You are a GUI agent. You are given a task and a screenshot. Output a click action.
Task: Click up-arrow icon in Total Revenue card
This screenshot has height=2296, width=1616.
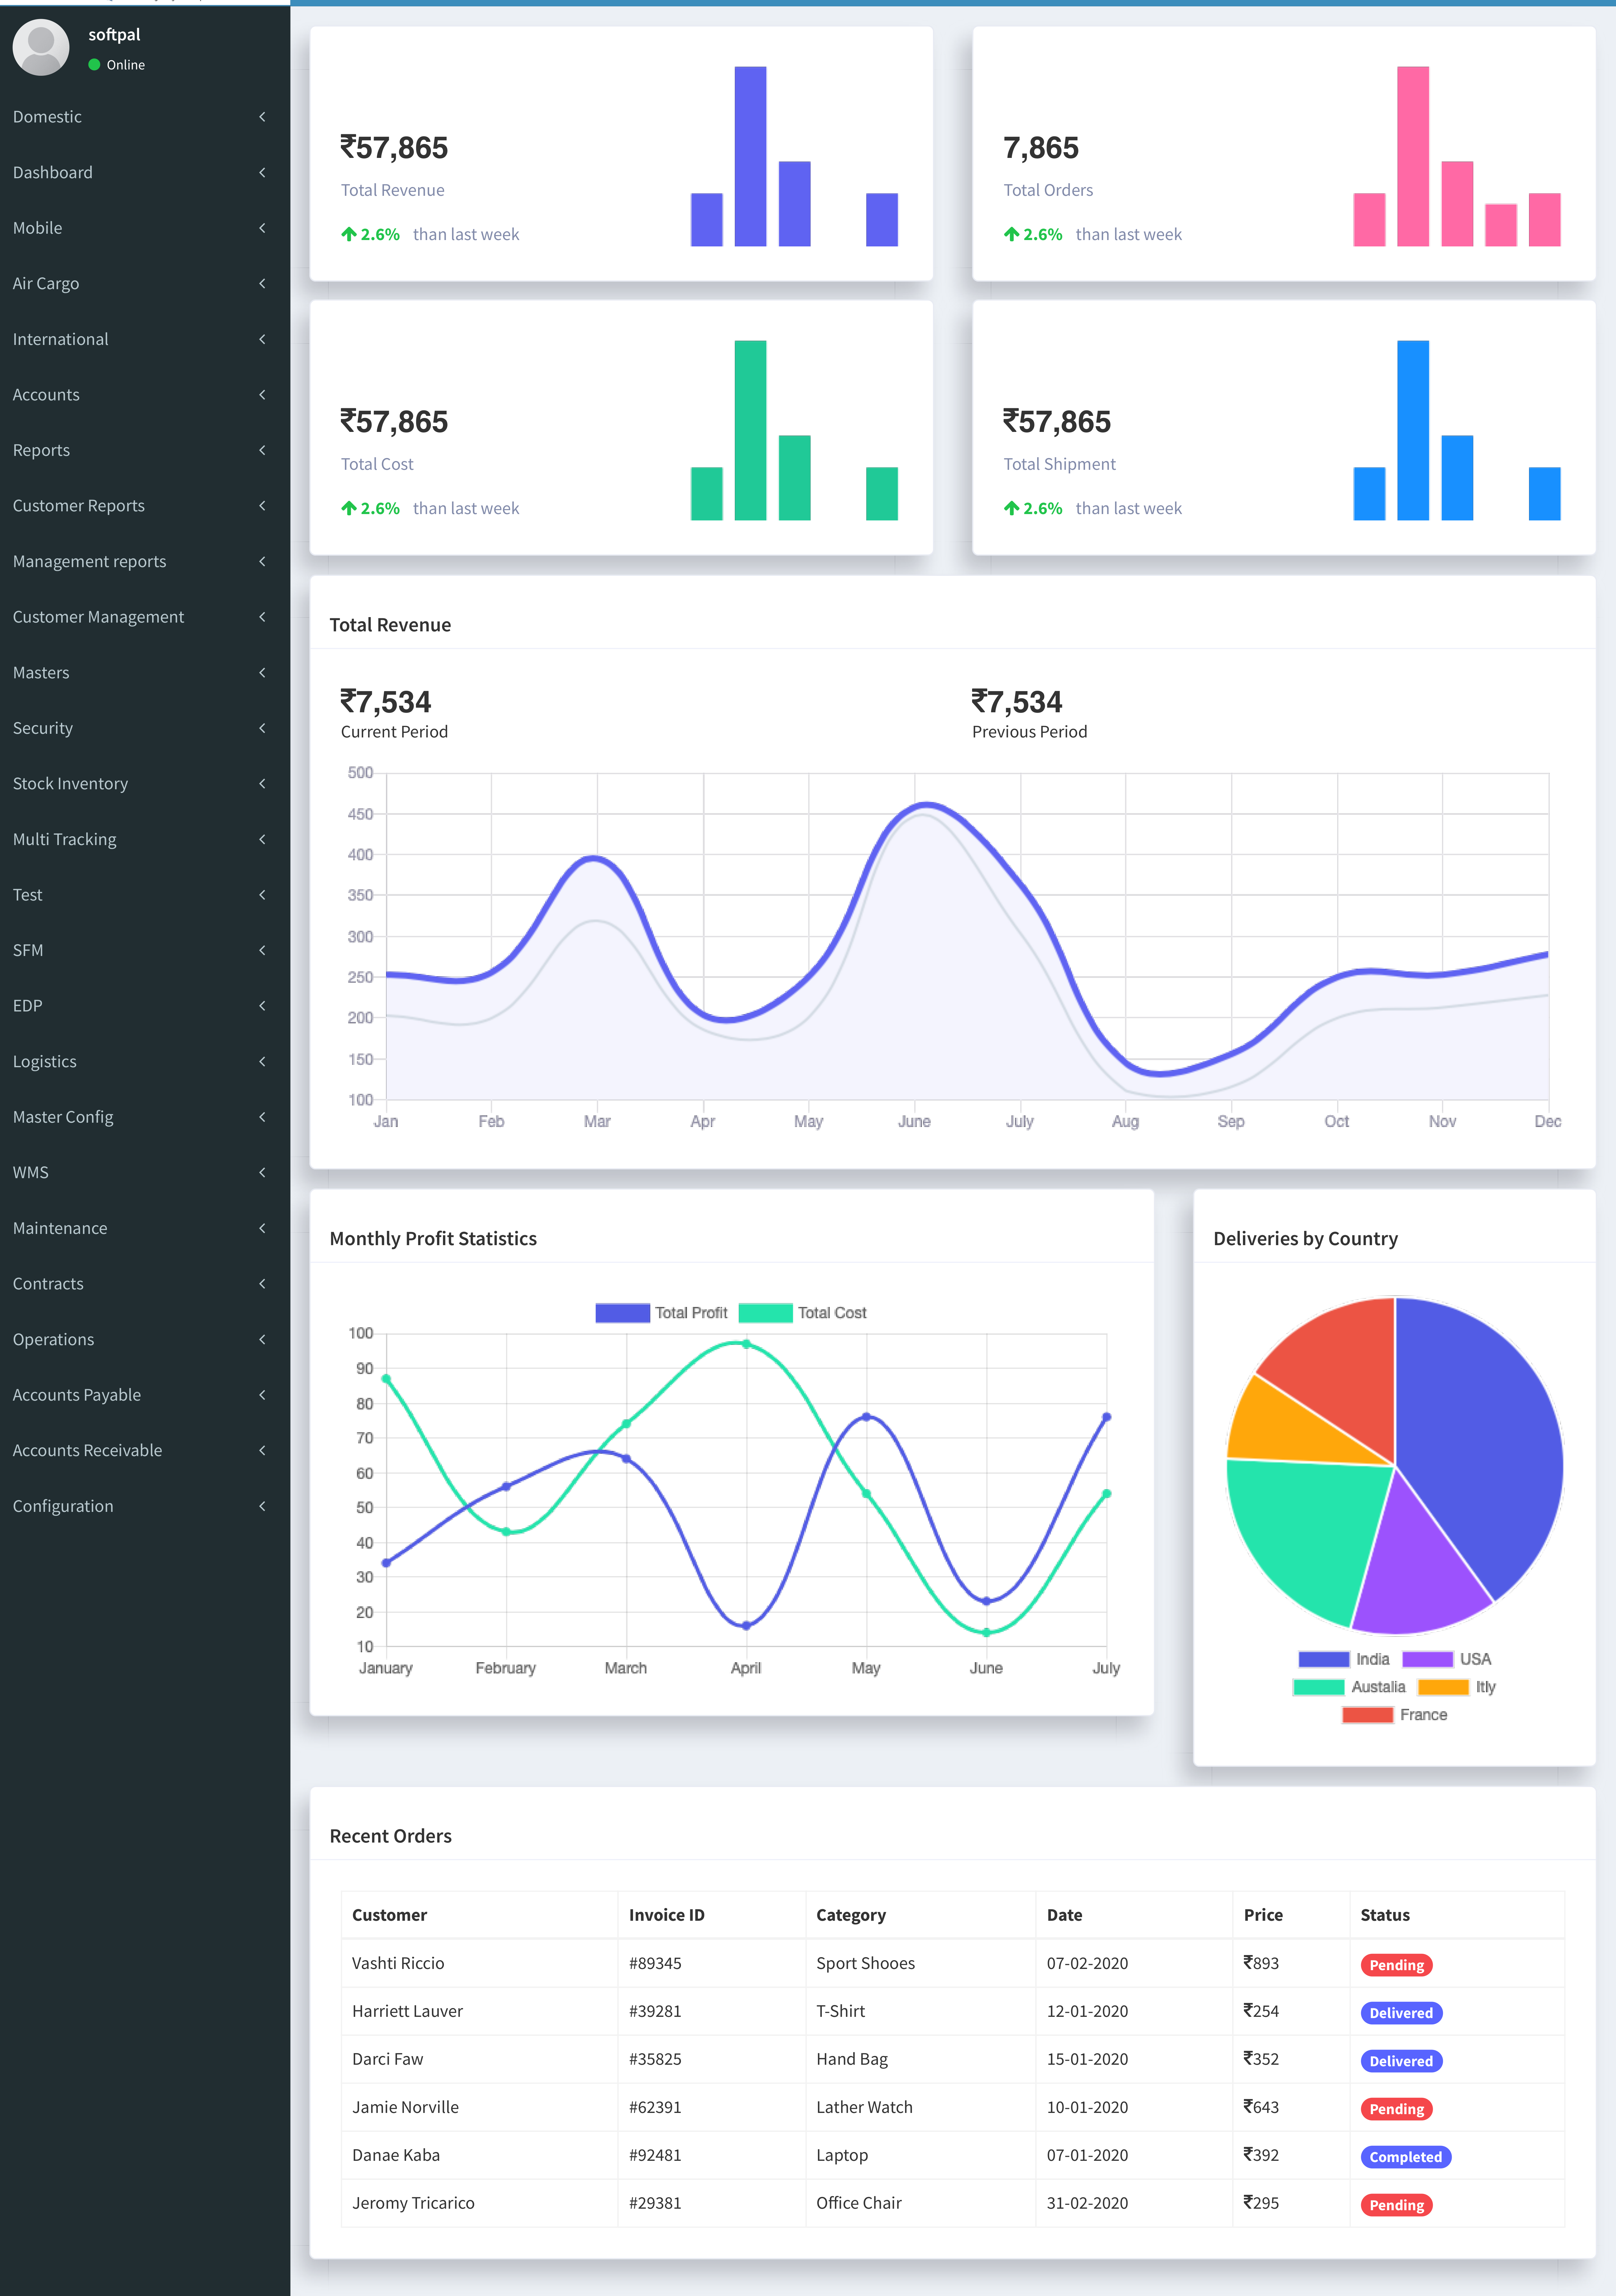point(349,234)
